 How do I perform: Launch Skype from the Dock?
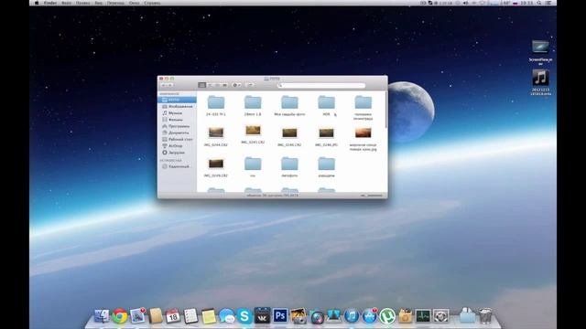click(x=244, y=316)
